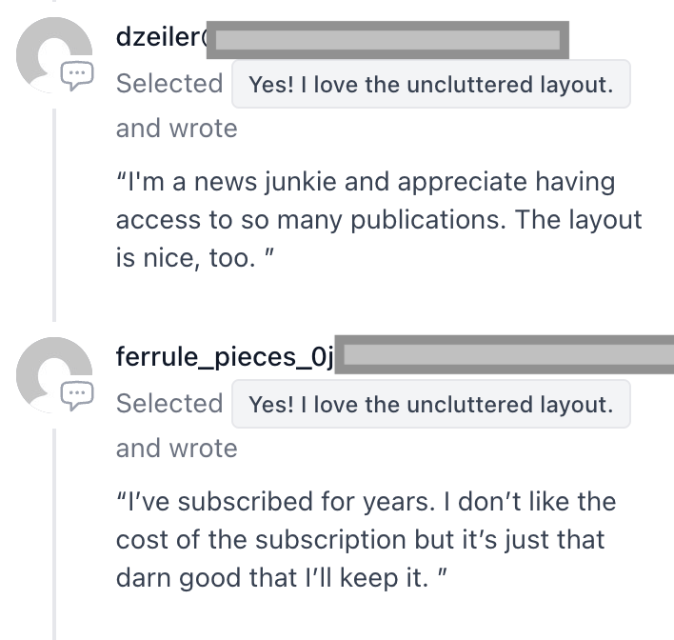
Task: Click "and wrote" in dzeiler's response
Action: (176, 129)
